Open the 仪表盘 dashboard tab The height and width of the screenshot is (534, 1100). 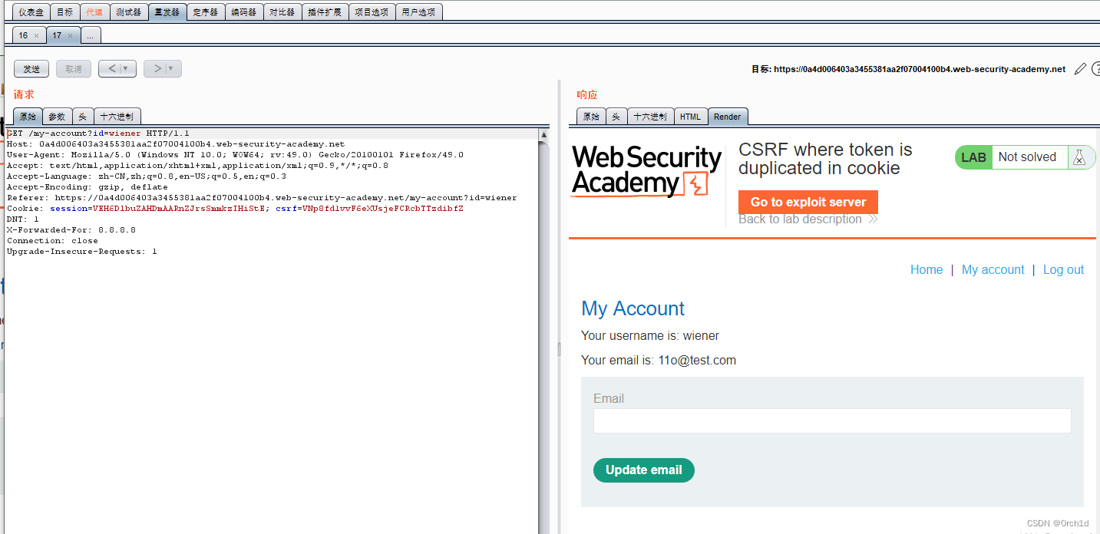31,12
